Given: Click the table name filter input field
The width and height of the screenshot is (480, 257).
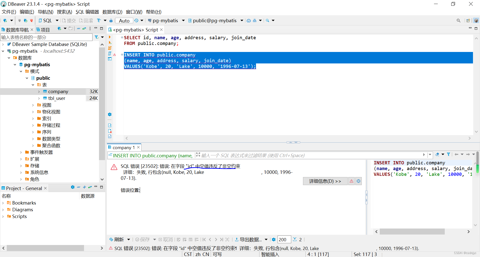Looking at the screenshot, I should (46, 37).
